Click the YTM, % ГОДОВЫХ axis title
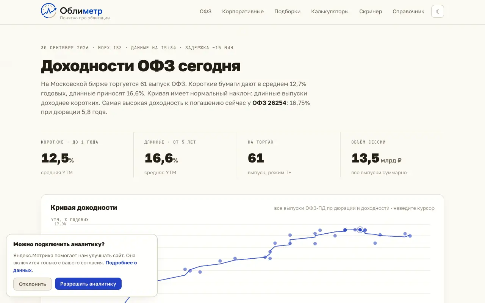The width and height of the screenshot is (485, 303). click(x=70, y=220)
